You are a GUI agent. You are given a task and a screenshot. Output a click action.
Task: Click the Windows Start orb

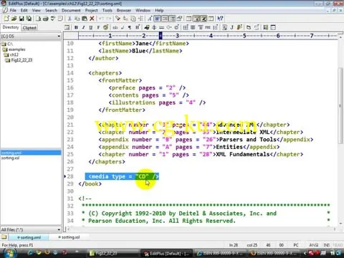[10, 253]
